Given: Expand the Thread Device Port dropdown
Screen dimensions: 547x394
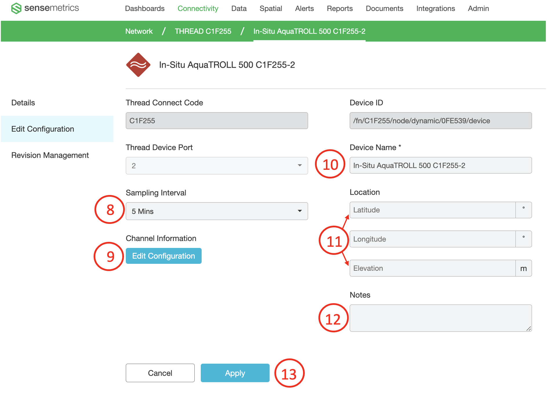Looking at the screenshot, I should click(x=217, y=166).
